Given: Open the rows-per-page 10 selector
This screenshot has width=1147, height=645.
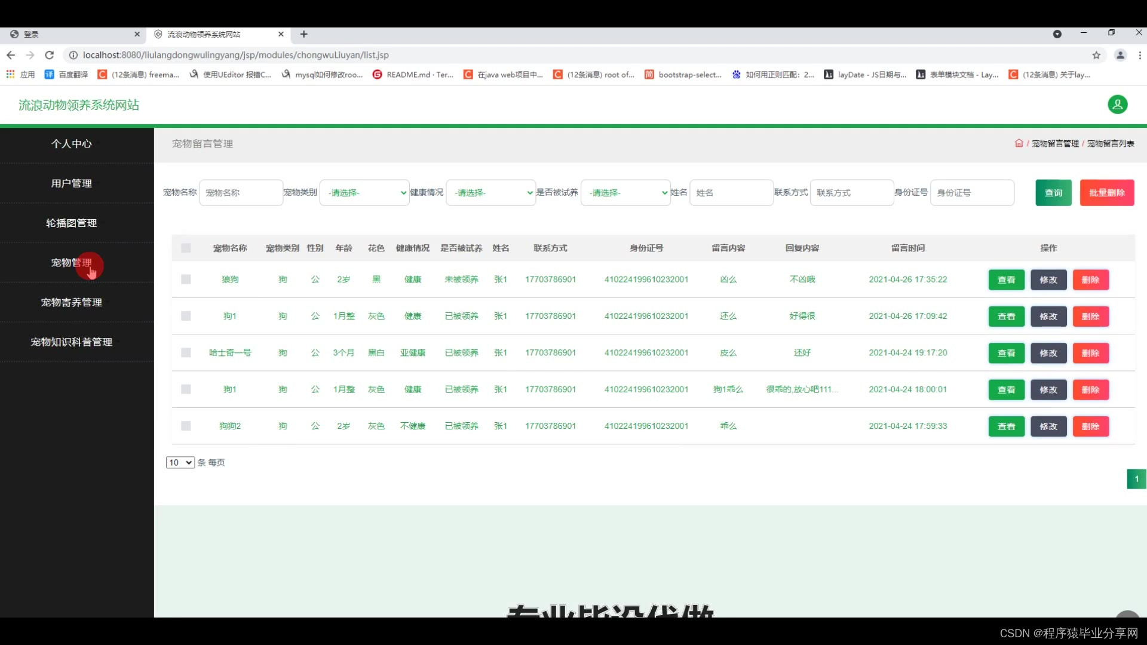Looking at the screenshot, I should 180,462.
